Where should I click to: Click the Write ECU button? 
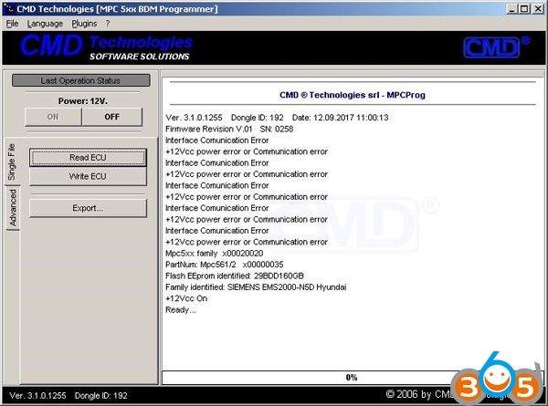(88, 176)
